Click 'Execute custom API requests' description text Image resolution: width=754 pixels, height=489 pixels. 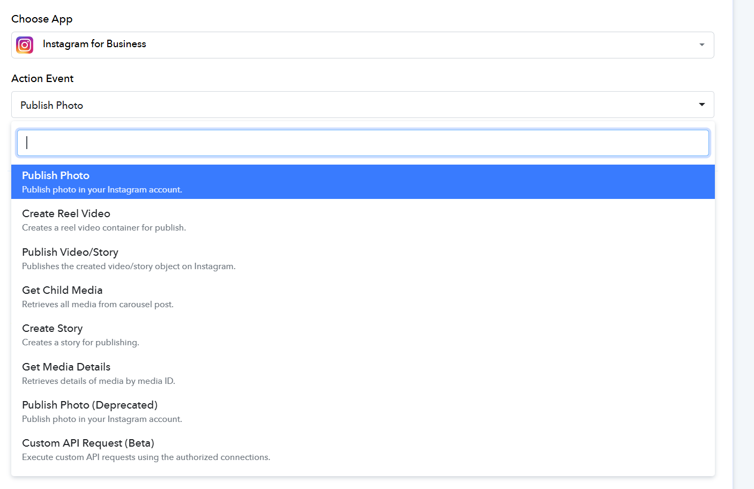(146, 457)
